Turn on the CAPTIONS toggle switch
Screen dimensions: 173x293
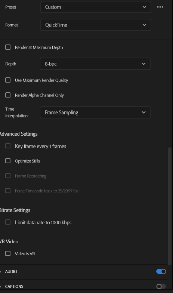click(161, 286)
